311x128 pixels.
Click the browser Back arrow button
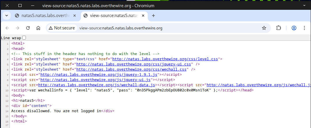click(7, 28)
